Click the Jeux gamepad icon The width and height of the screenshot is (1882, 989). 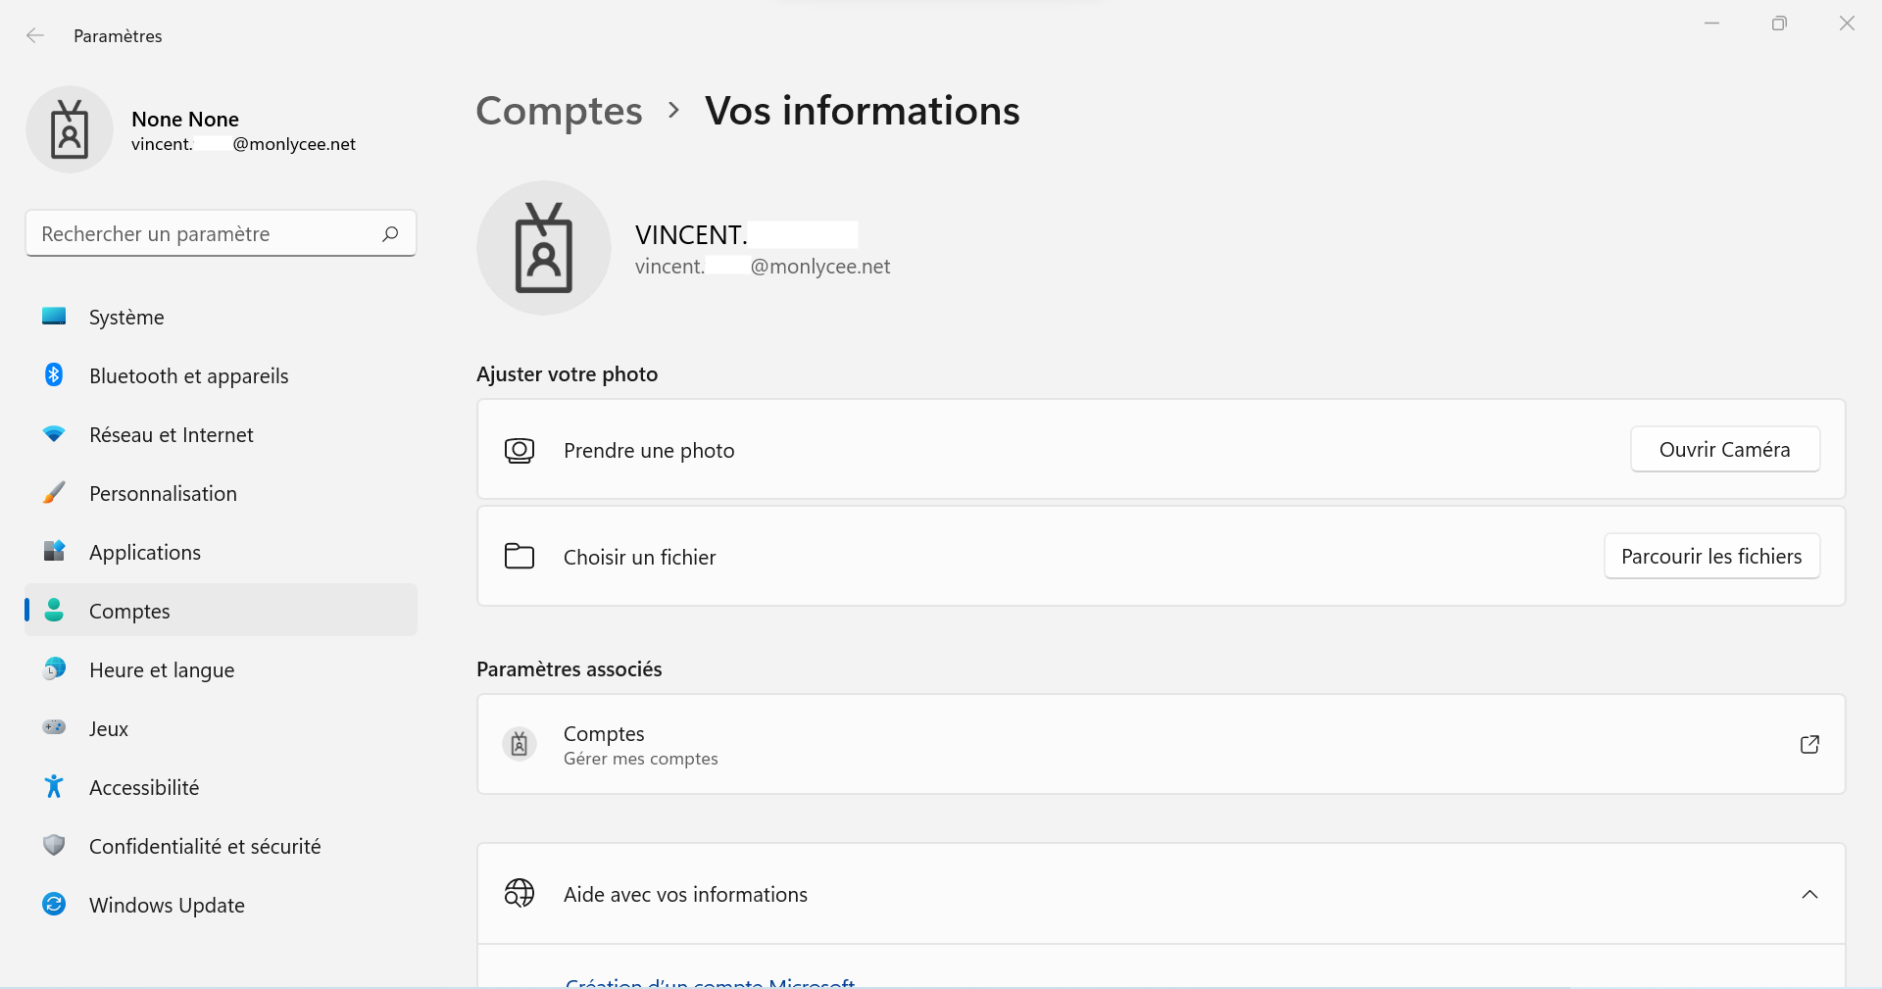(x=54, y=727)
